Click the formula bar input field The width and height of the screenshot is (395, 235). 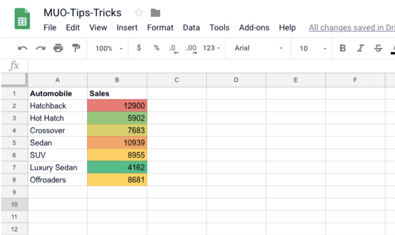206,66
